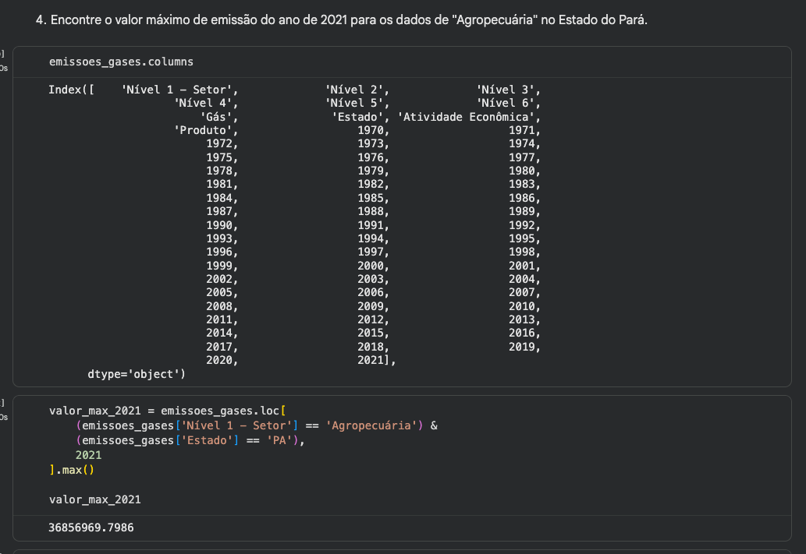
Task: Click the 'Nível 3' column name in output
Action: pyautogui.click(x=506, y=90)
